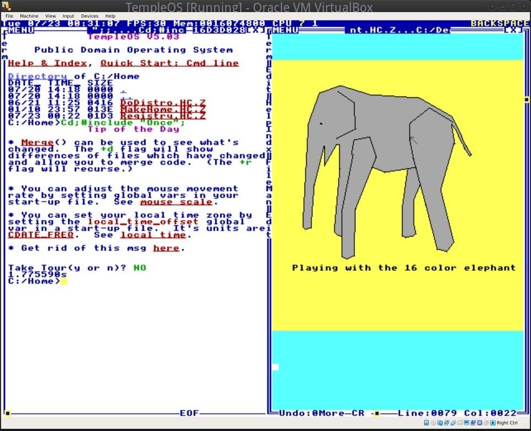
Task: Follow the Merge link in the tip
Action: point(37,143)
